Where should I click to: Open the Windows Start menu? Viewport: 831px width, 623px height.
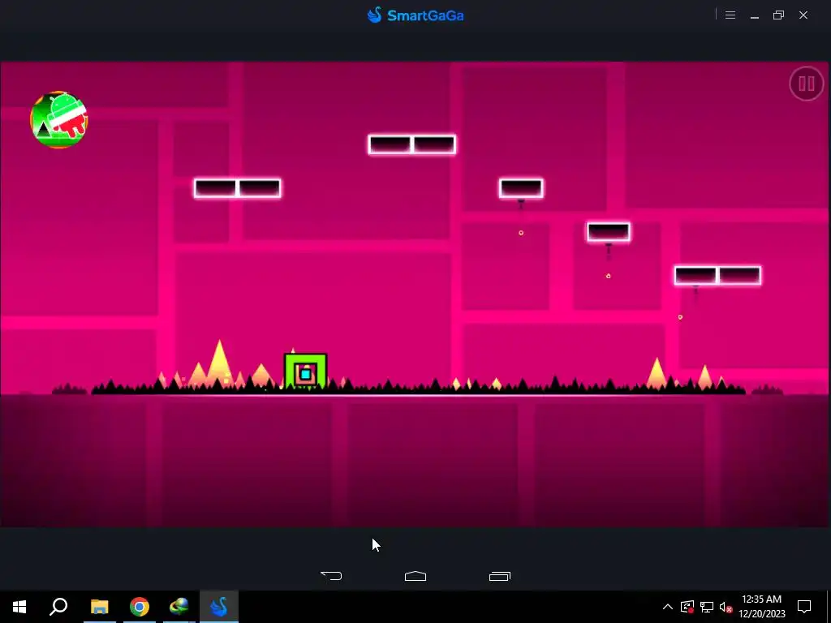[19, 607]
